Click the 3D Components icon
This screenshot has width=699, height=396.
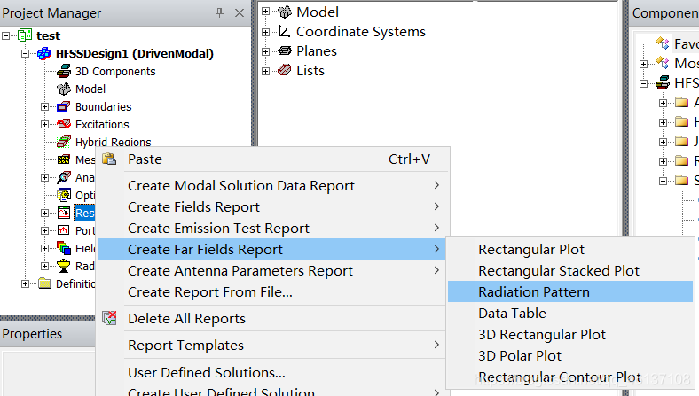(64, 71)
